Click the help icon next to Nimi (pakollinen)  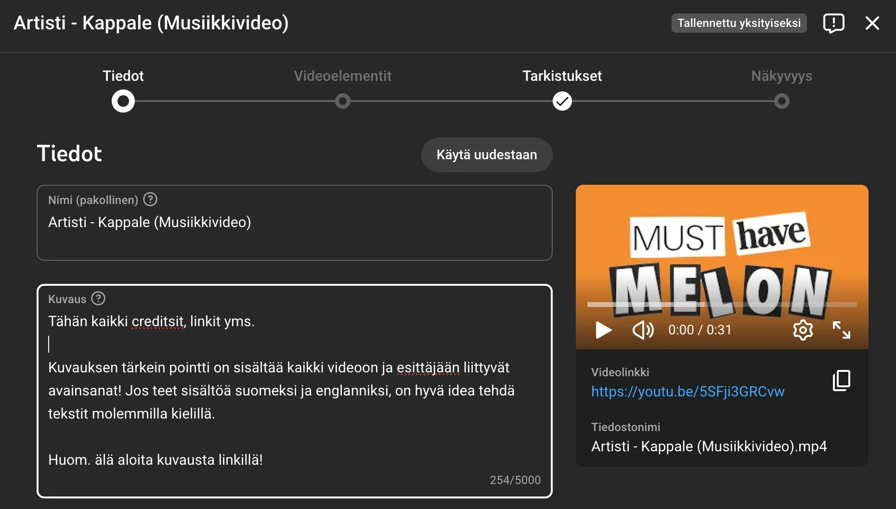pyautogui.click(x=150, y=199)
